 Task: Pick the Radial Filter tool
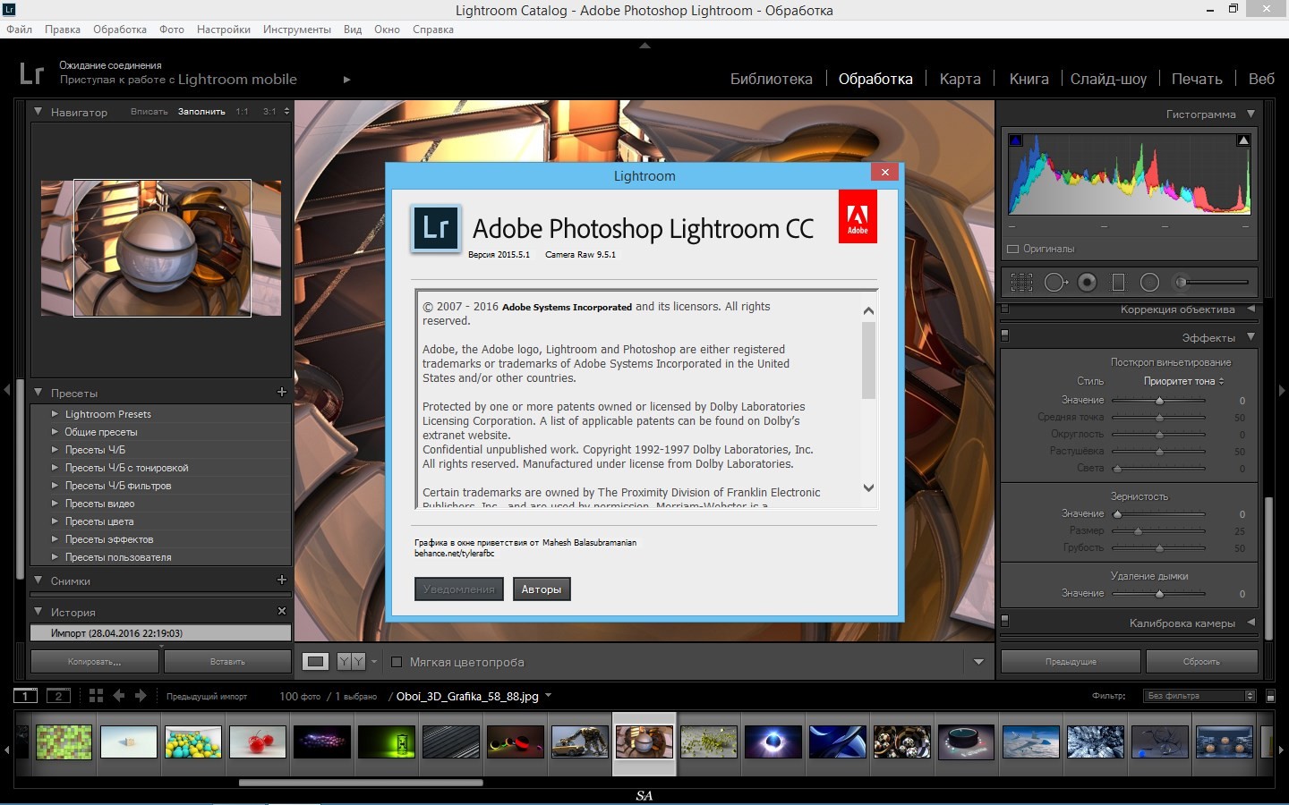click(1149, 283)
